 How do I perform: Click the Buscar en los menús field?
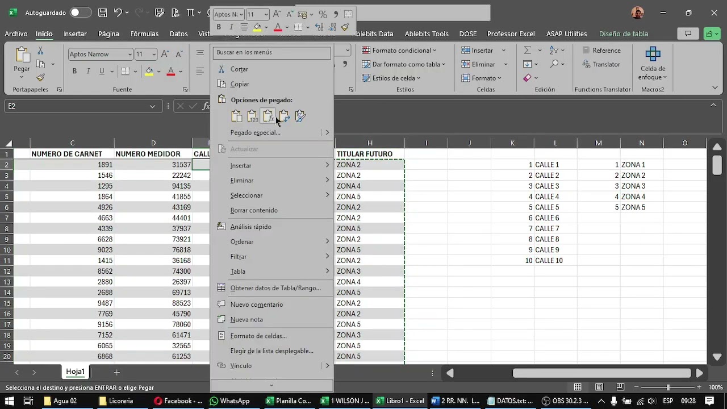tap(271, 52)
